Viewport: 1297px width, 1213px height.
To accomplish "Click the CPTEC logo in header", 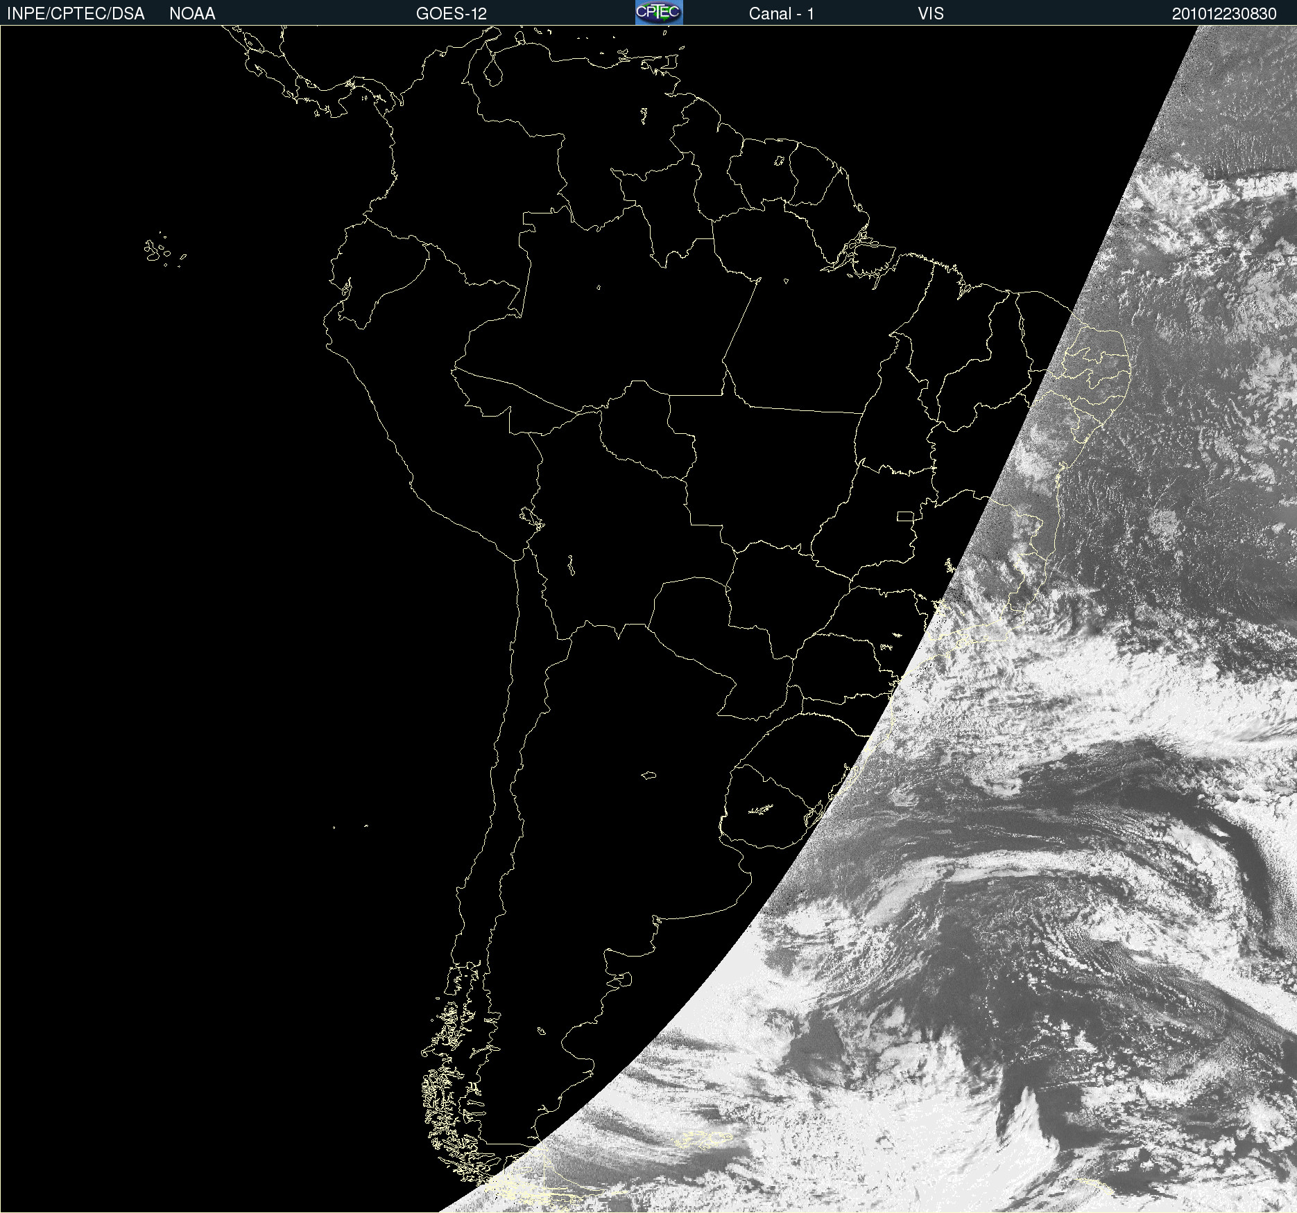I will coord(659,12).
